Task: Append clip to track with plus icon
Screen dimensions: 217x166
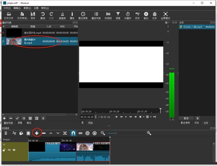Action: click(37, 133)
